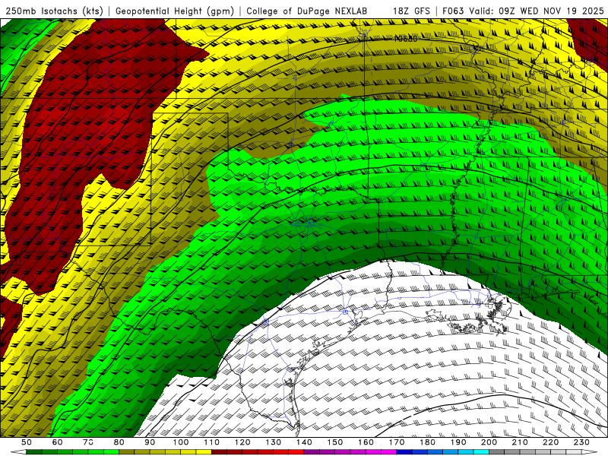Click the '09Z WED NOV 19 2025' valid time
Viewport: 608px width, 456px height.
point(552,11)
